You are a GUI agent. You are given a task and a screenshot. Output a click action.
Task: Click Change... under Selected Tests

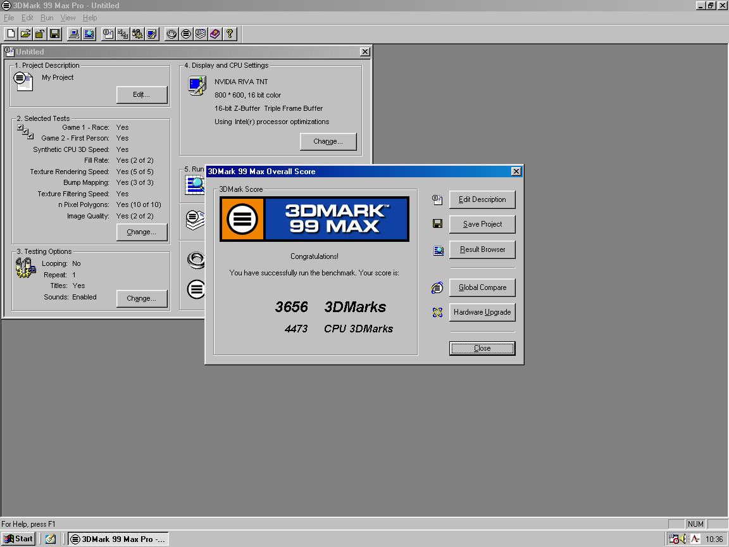(142, 232)
